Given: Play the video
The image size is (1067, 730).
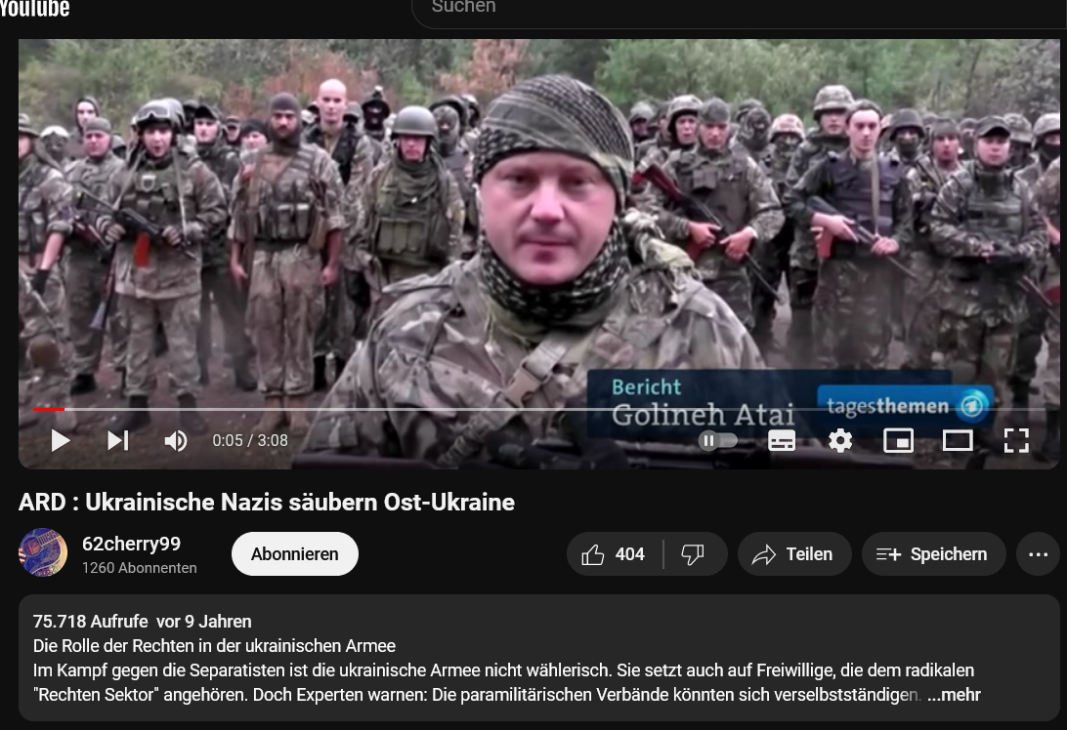Looking at the screenshot, I should (x=61, y=441).
